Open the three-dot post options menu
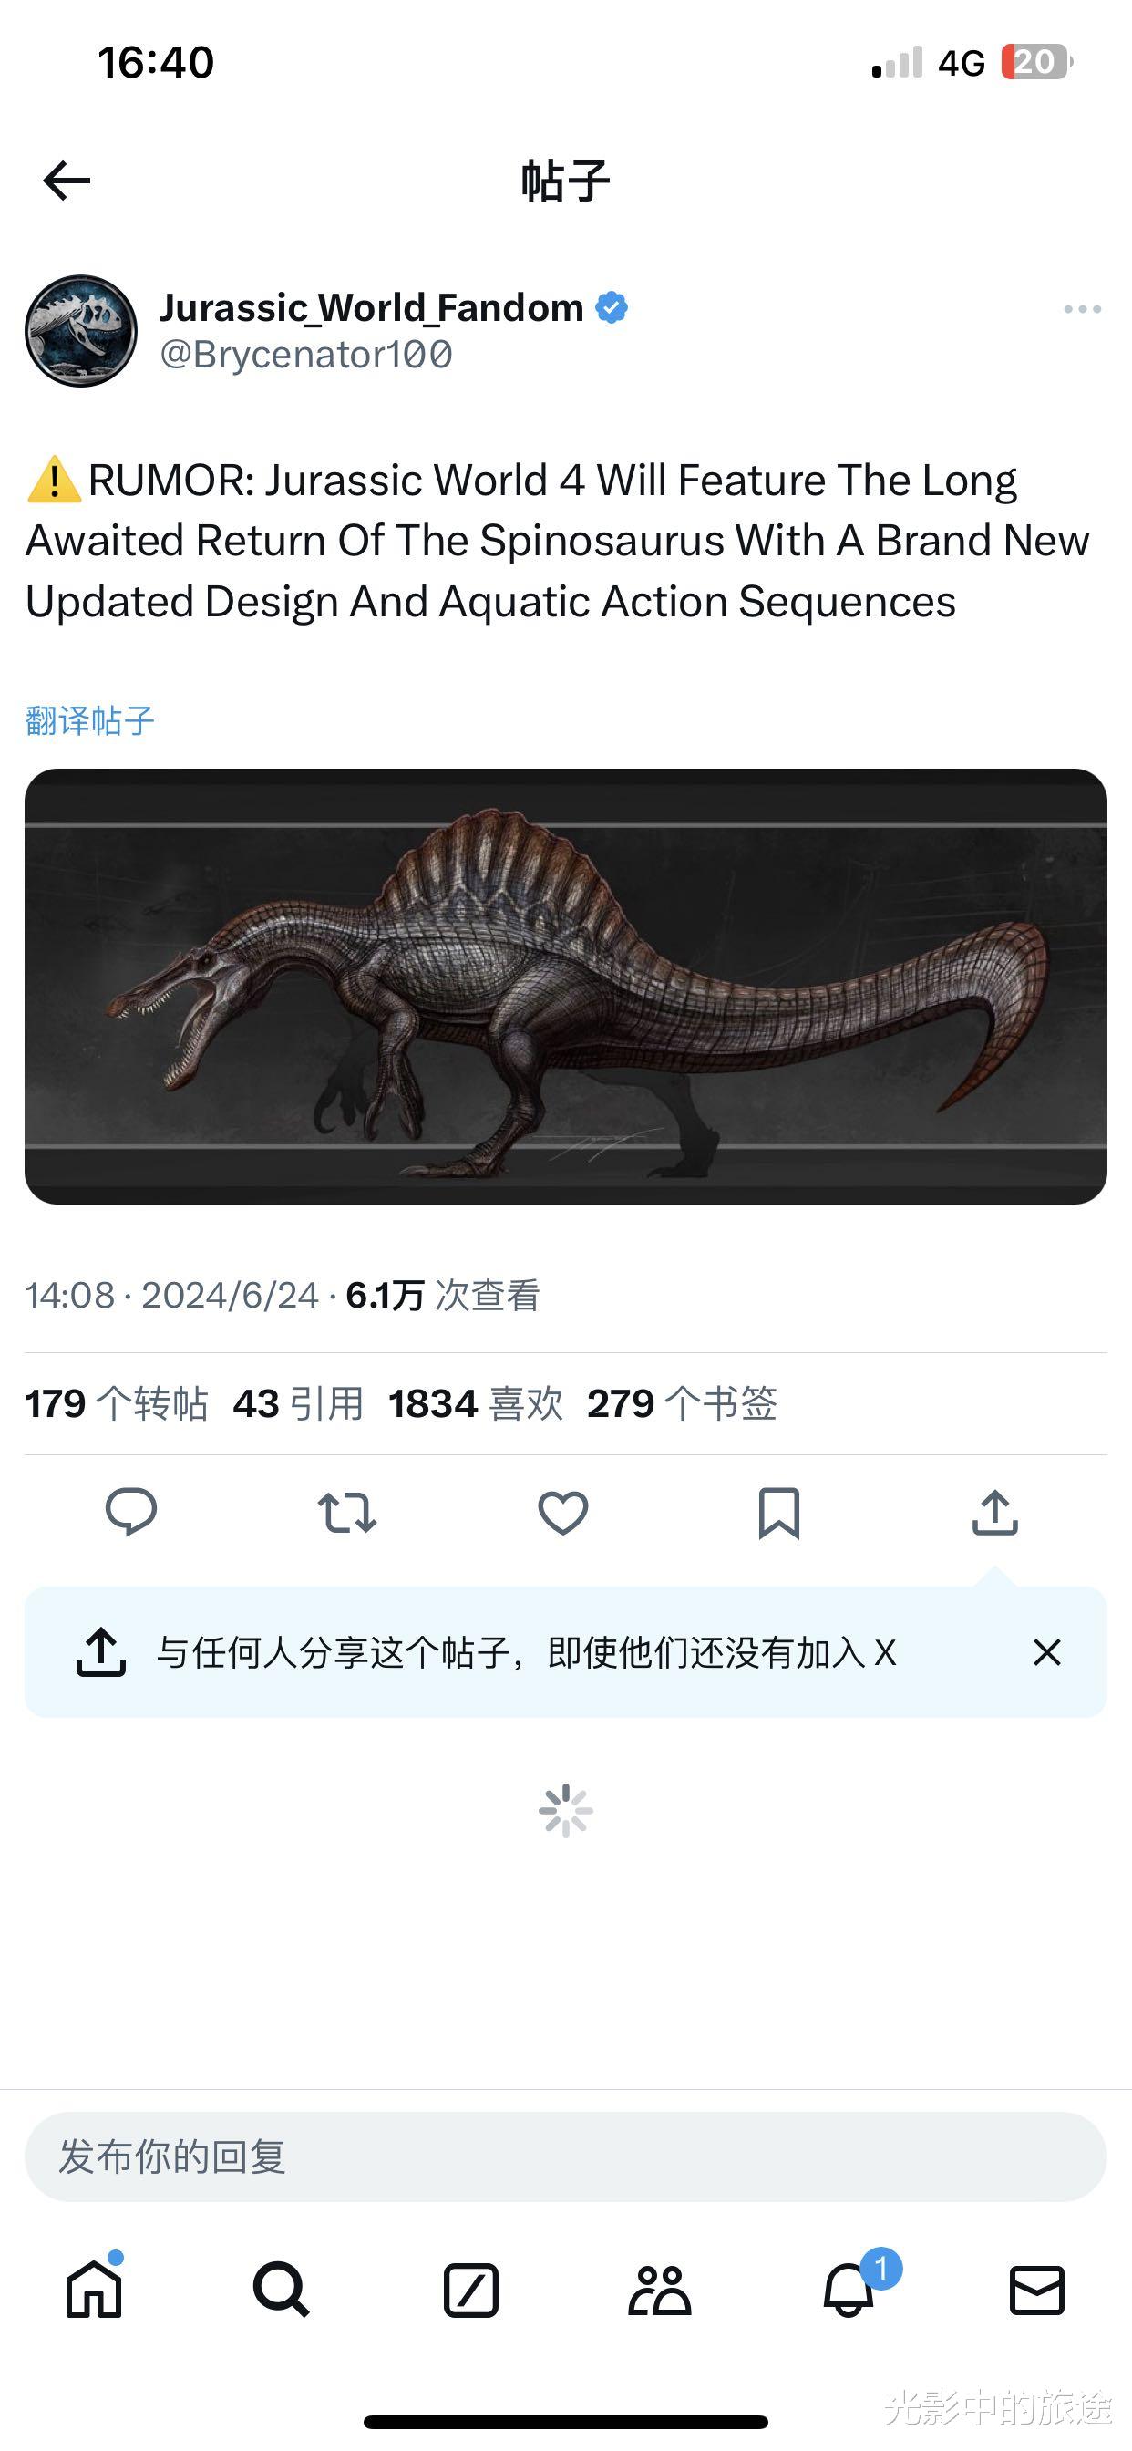This screenshot has height=2451, width=1132. click(x=1083, y=309)
